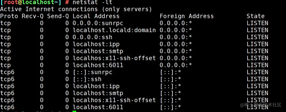Click the 'Active Internet connections (only servers)' line

(76, 9)
